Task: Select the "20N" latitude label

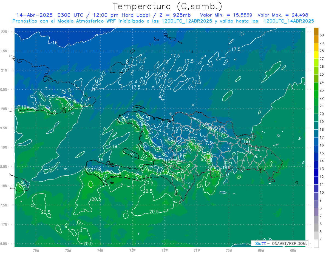Action: [4, 109]
